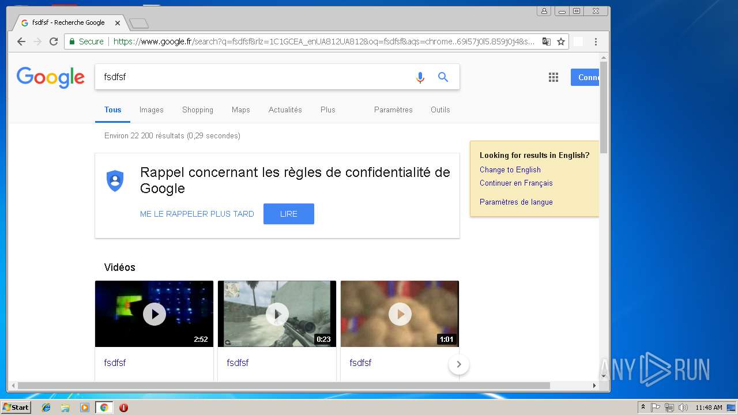Open Windows Explorer folder in taskbar
The height and width of the screenshot is (415, 738).
[65, 408]
